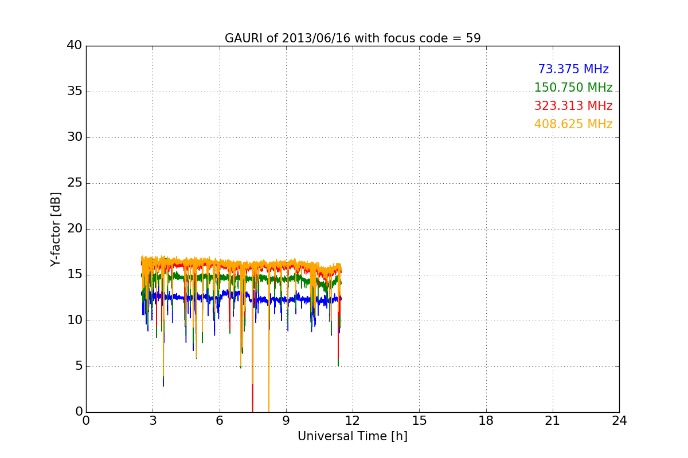Image resolution: width=688 pixels, height=458 pixels.
Task: Click the x-axis tick value 24
Action: point(619,421)
